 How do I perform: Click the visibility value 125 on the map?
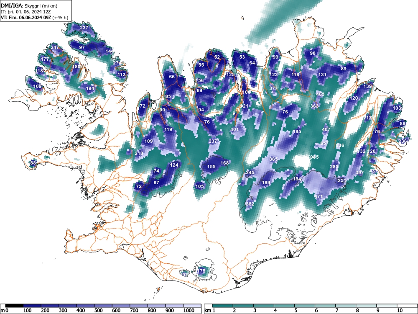pos(230,75)
